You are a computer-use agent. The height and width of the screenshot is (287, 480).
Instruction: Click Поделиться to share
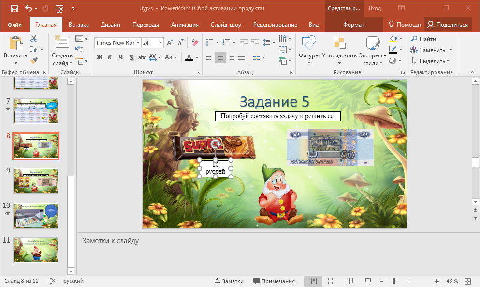pyautogui.click(x=448, y=25)
